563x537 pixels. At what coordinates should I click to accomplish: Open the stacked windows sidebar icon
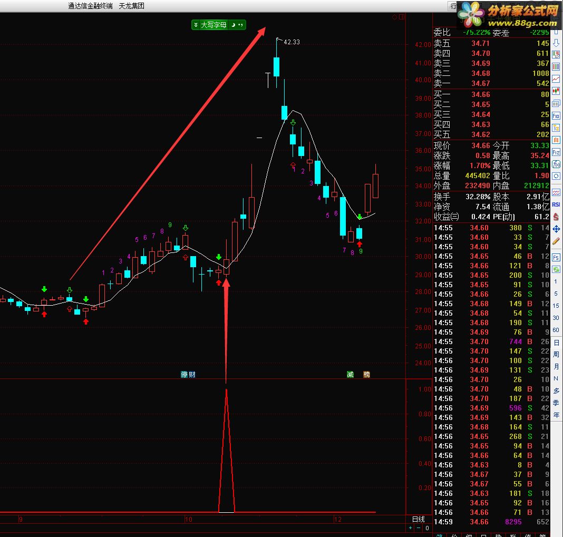pos(556,103)
